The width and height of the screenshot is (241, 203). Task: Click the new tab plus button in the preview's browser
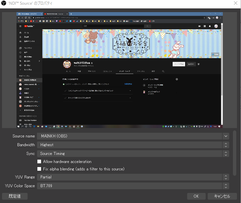pyautogui.click(x=71, y=14)
